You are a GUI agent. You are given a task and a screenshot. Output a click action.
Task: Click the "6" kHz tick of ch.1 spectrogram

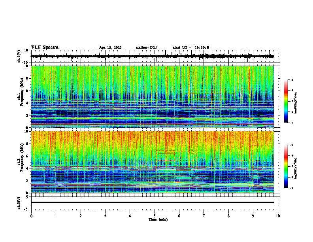coord(28,91)
